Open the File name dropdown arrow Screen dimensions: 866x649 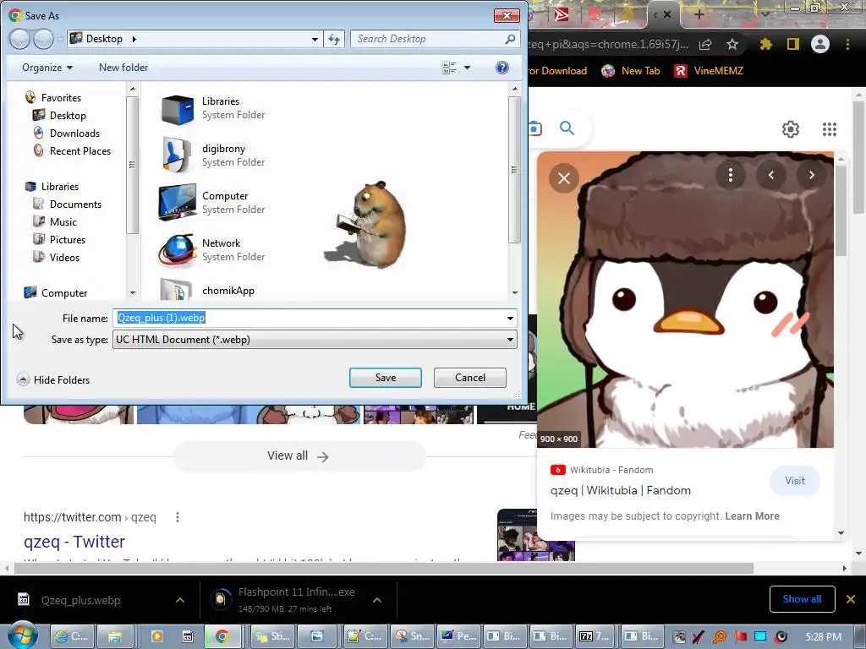(x=510, y=318)
